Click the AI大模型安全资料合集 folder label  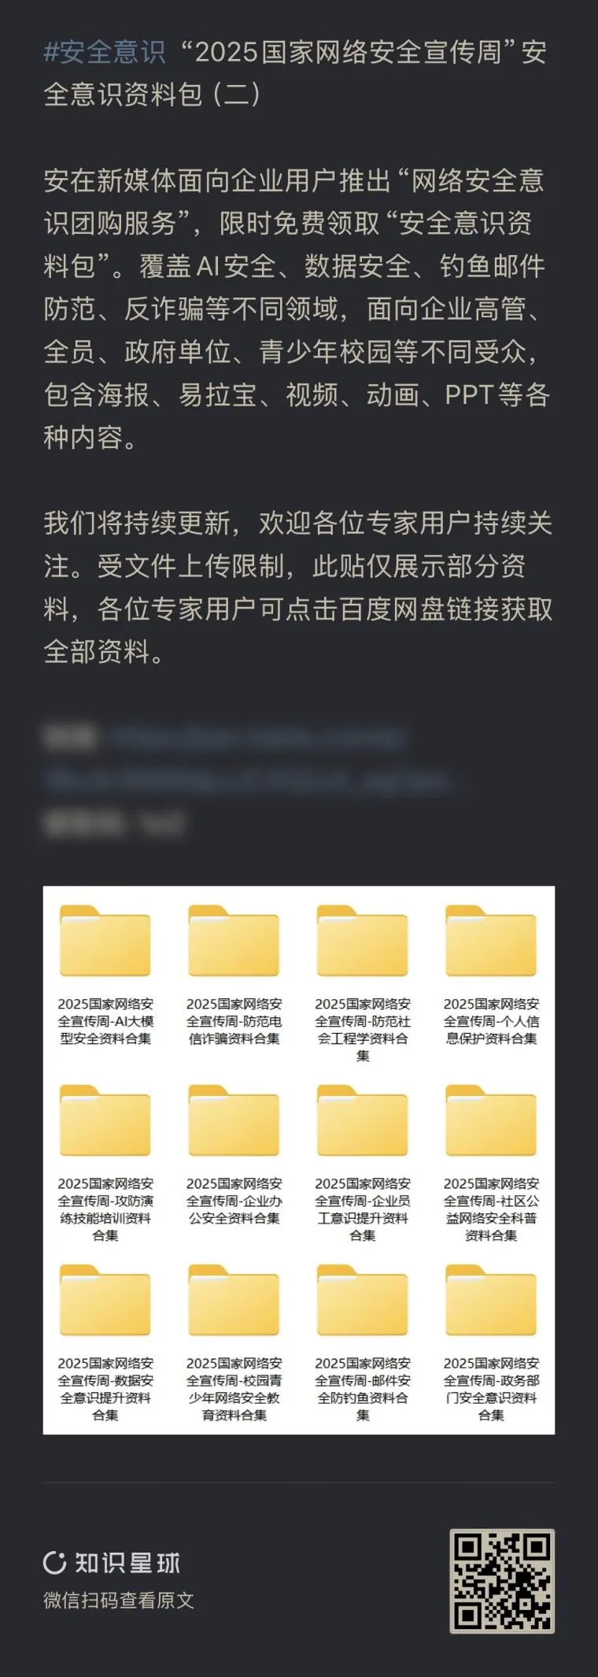(105, 1021)
